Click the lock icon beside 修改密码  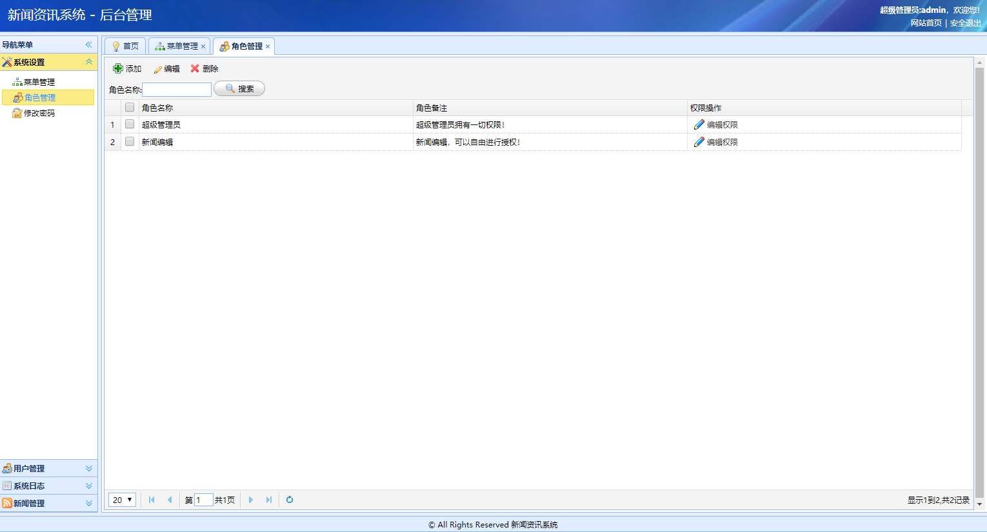[17, 113]
